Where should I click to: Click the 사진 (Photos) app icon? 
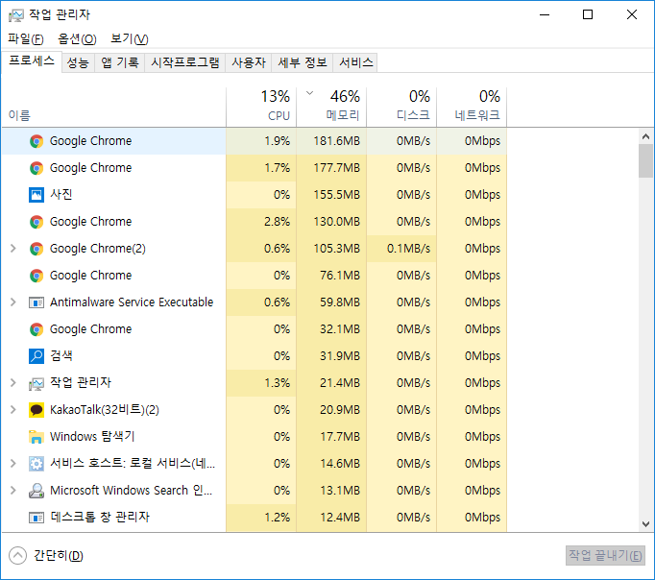click(36, 195)
